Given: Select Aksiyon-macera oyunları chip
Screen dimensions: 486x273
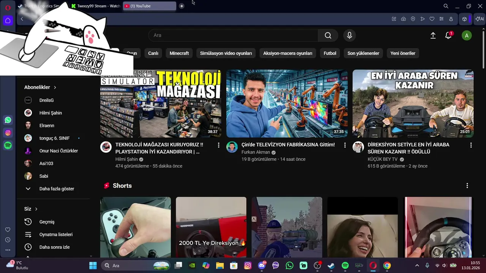Looking at the screenshot, I should (x=288, y=53).
